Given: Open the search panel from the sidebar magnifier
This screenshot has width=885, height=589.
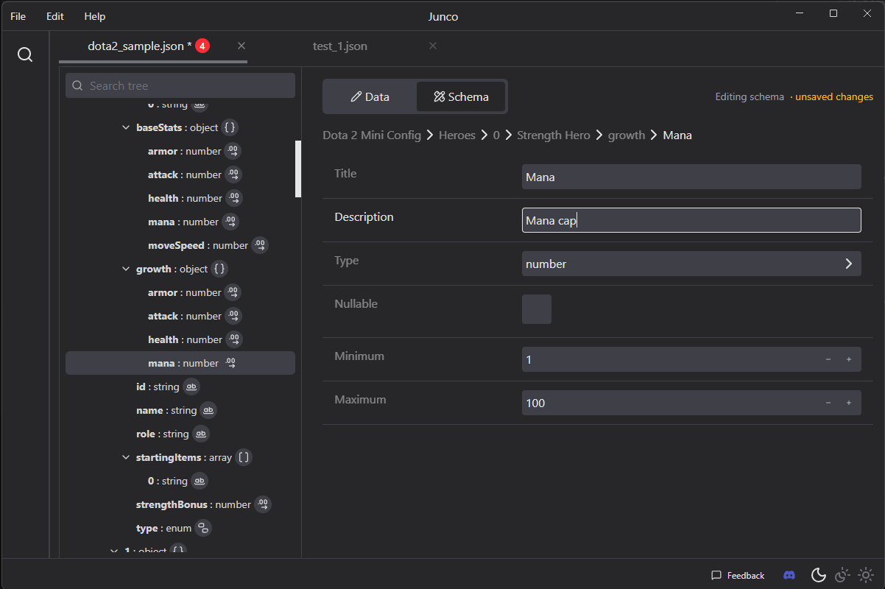Looking at the screenshot, I should tap(25, 55).
